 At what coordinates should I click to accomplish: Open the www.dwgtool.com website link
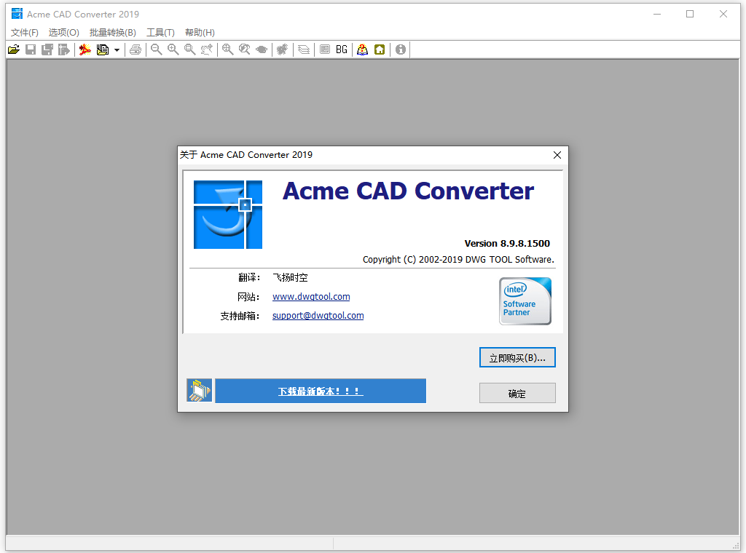coord(311,296)
